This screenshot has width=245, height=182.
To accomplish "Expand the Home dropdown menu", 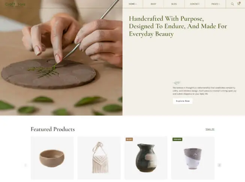I will coord(132,4).
